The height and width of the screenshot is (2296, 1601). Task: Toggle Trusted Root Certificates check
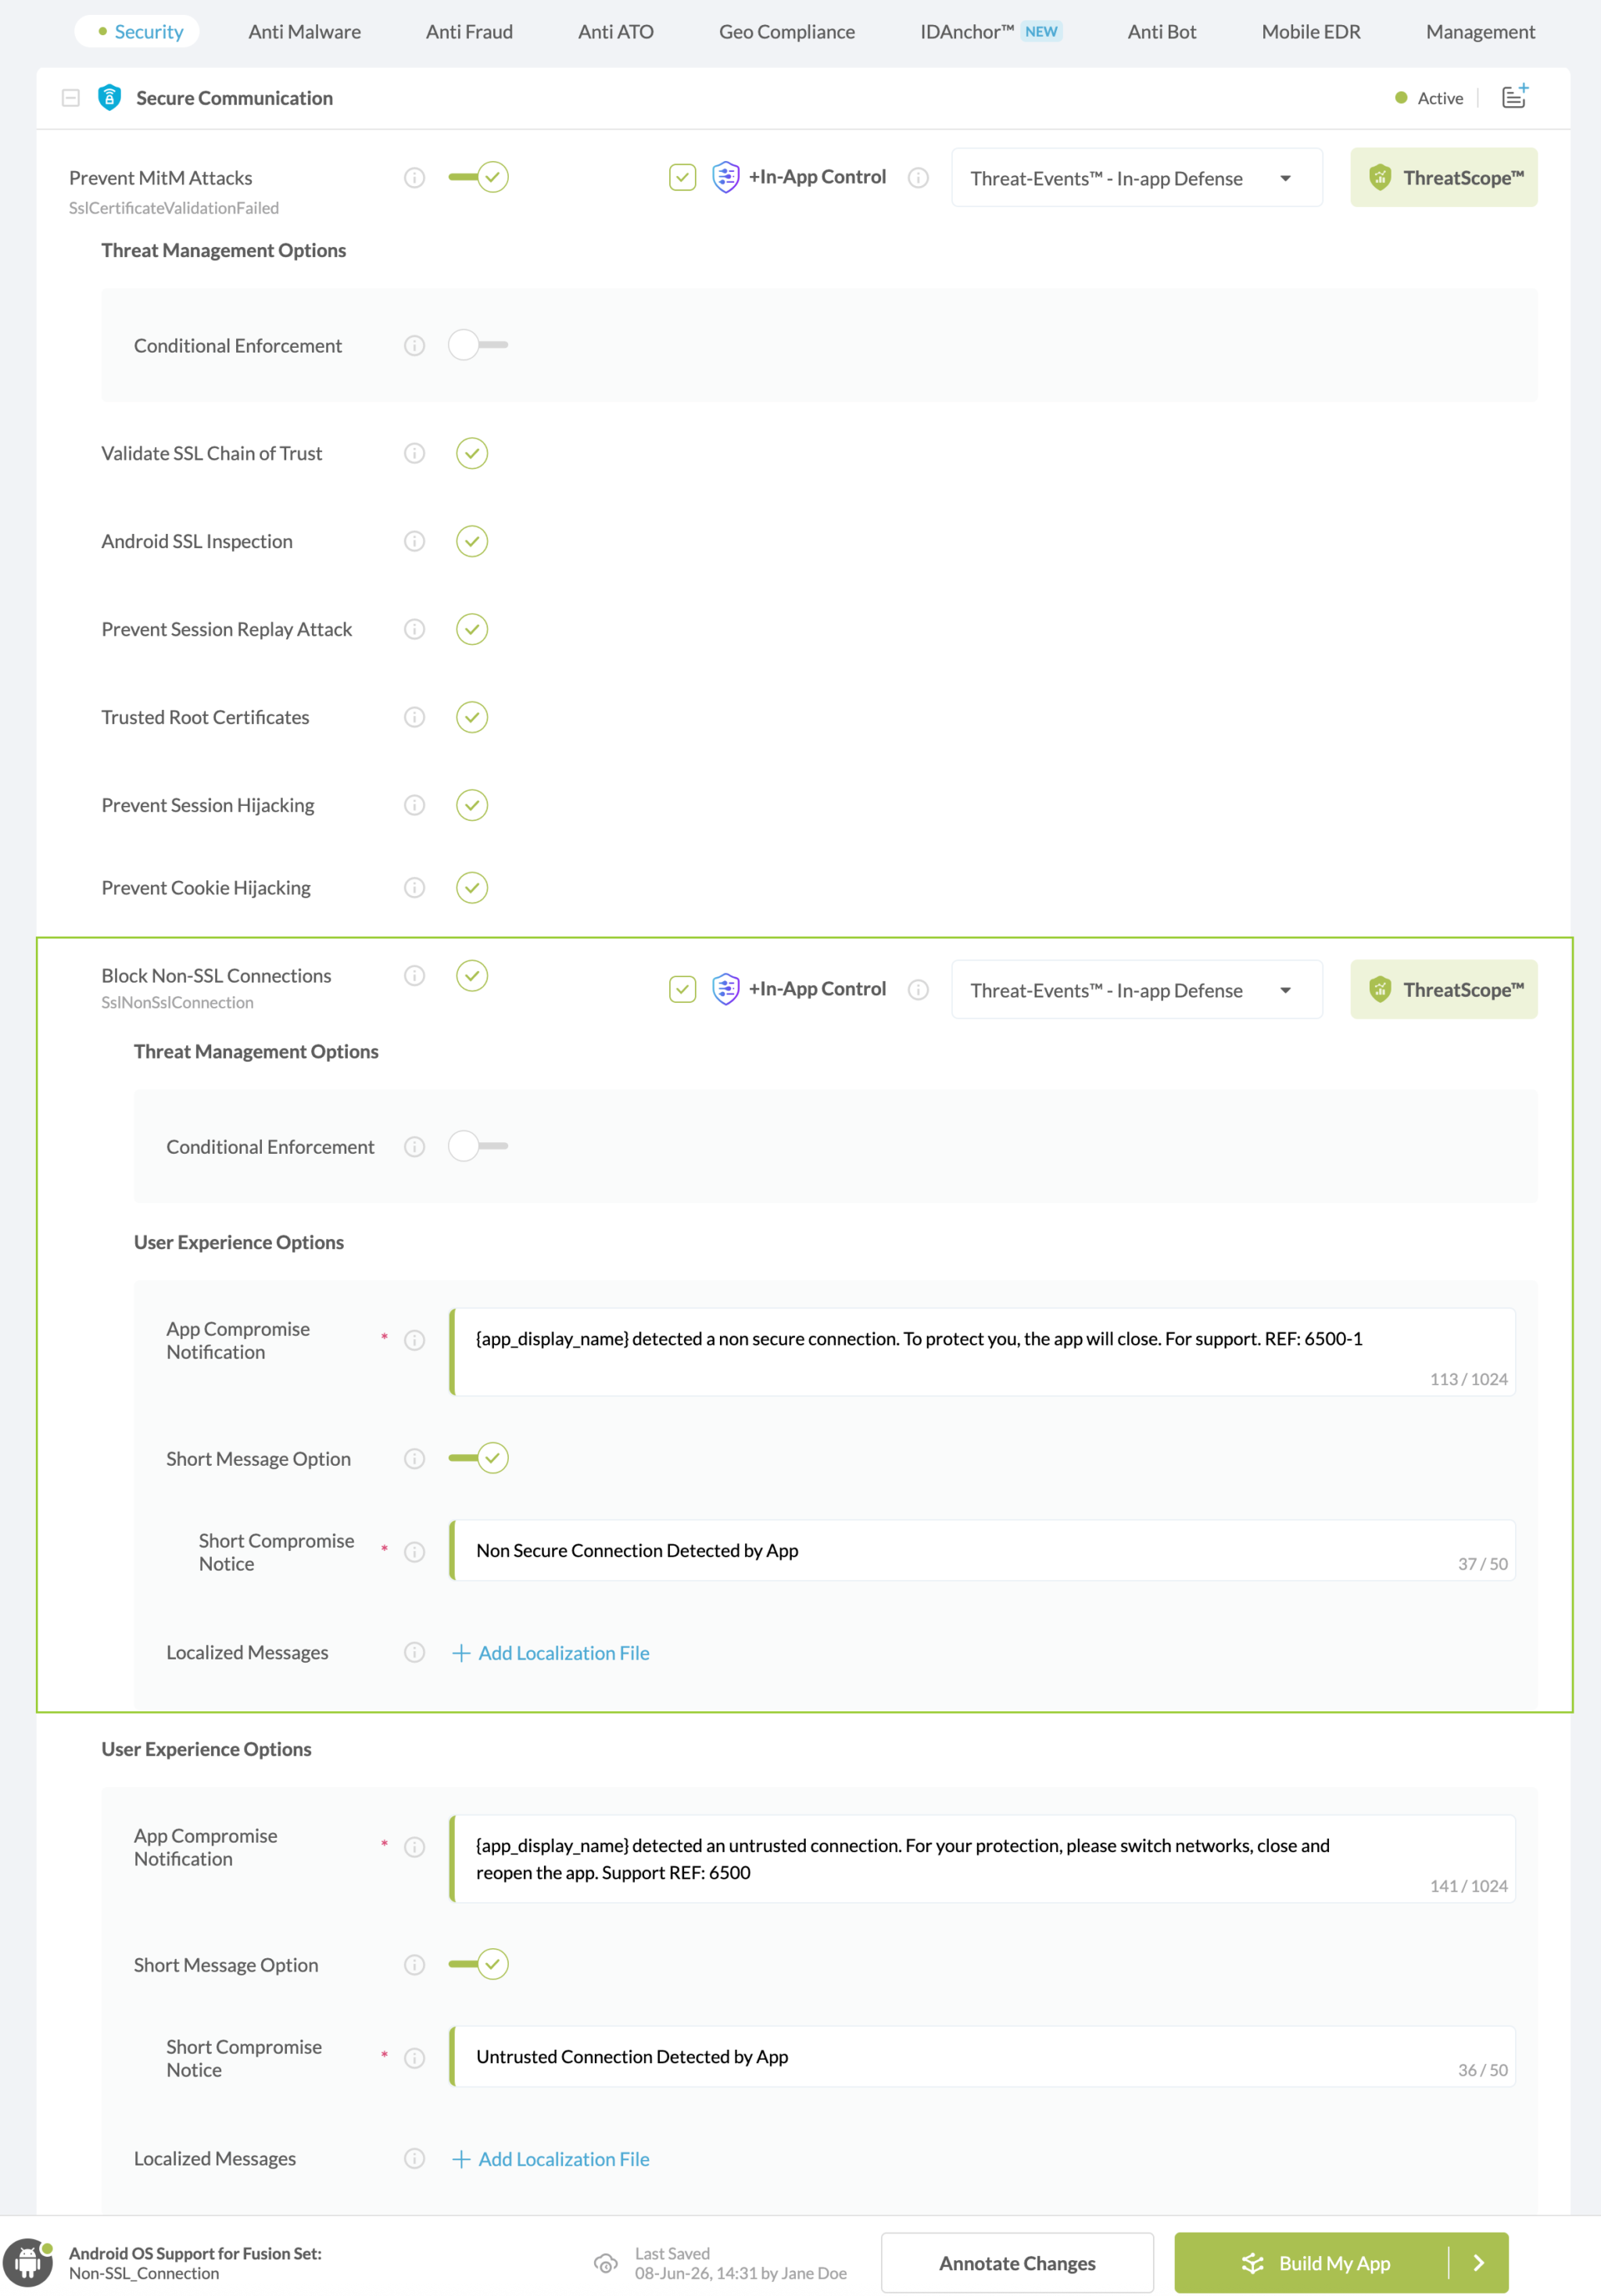[472, 717]
